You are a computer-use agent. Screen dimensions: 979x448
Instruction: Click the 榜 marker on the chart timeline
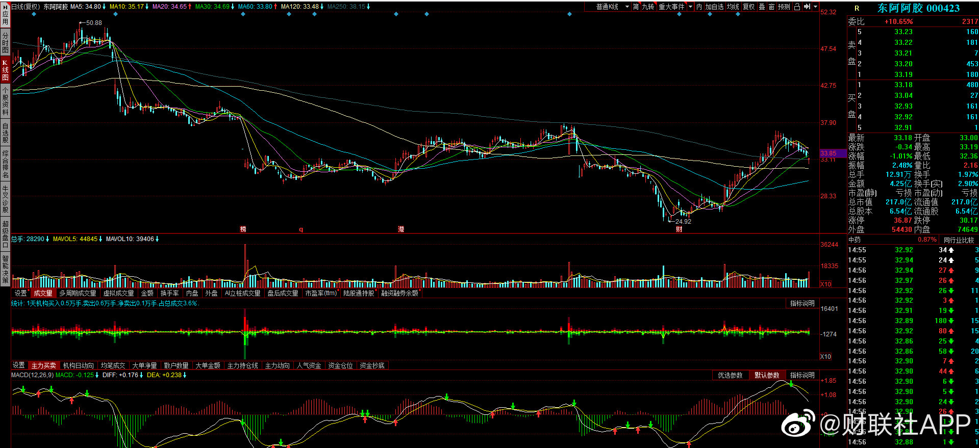coord(243,229)
